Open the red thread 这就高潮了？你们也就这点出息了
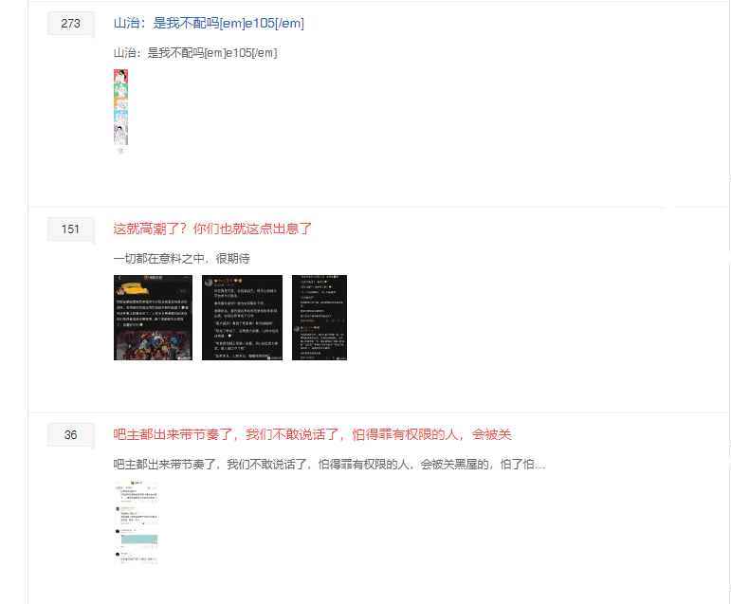 tap(212, 229)
